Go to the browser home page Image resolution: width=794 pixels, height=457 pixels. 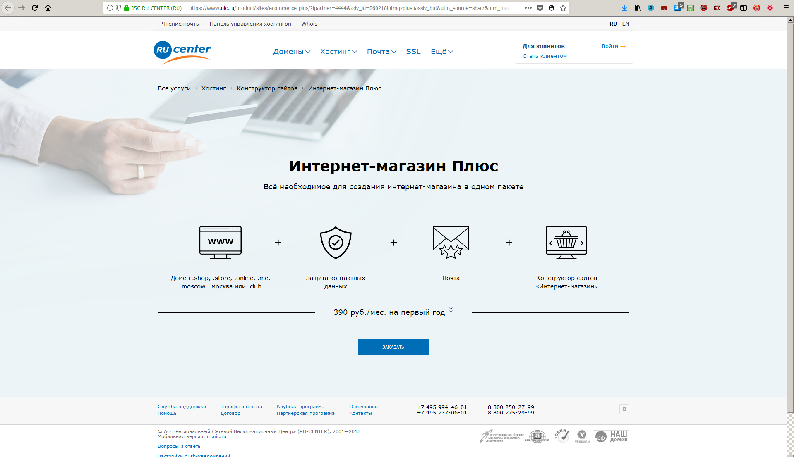[x=48, y=8]
